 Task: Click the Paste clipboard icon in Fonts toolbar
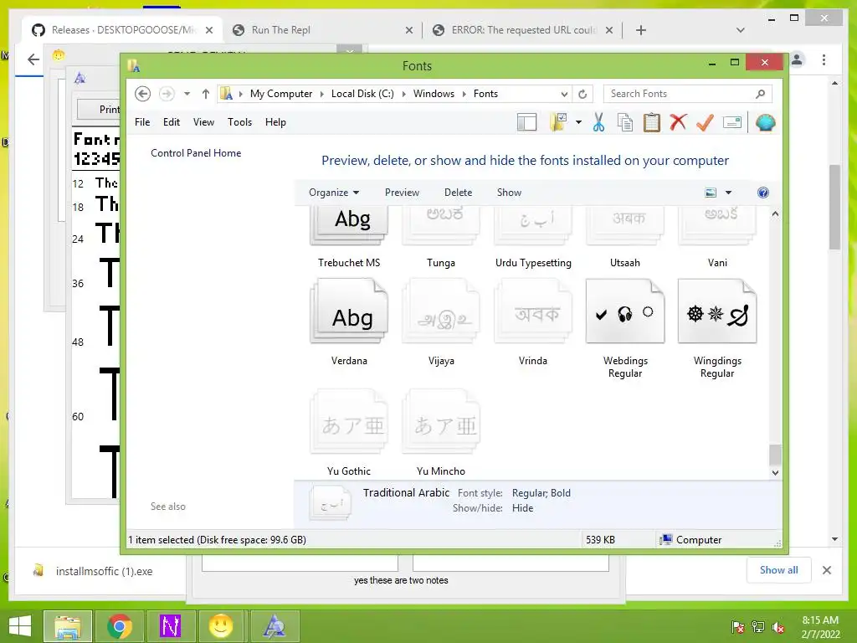pos(651,122)
